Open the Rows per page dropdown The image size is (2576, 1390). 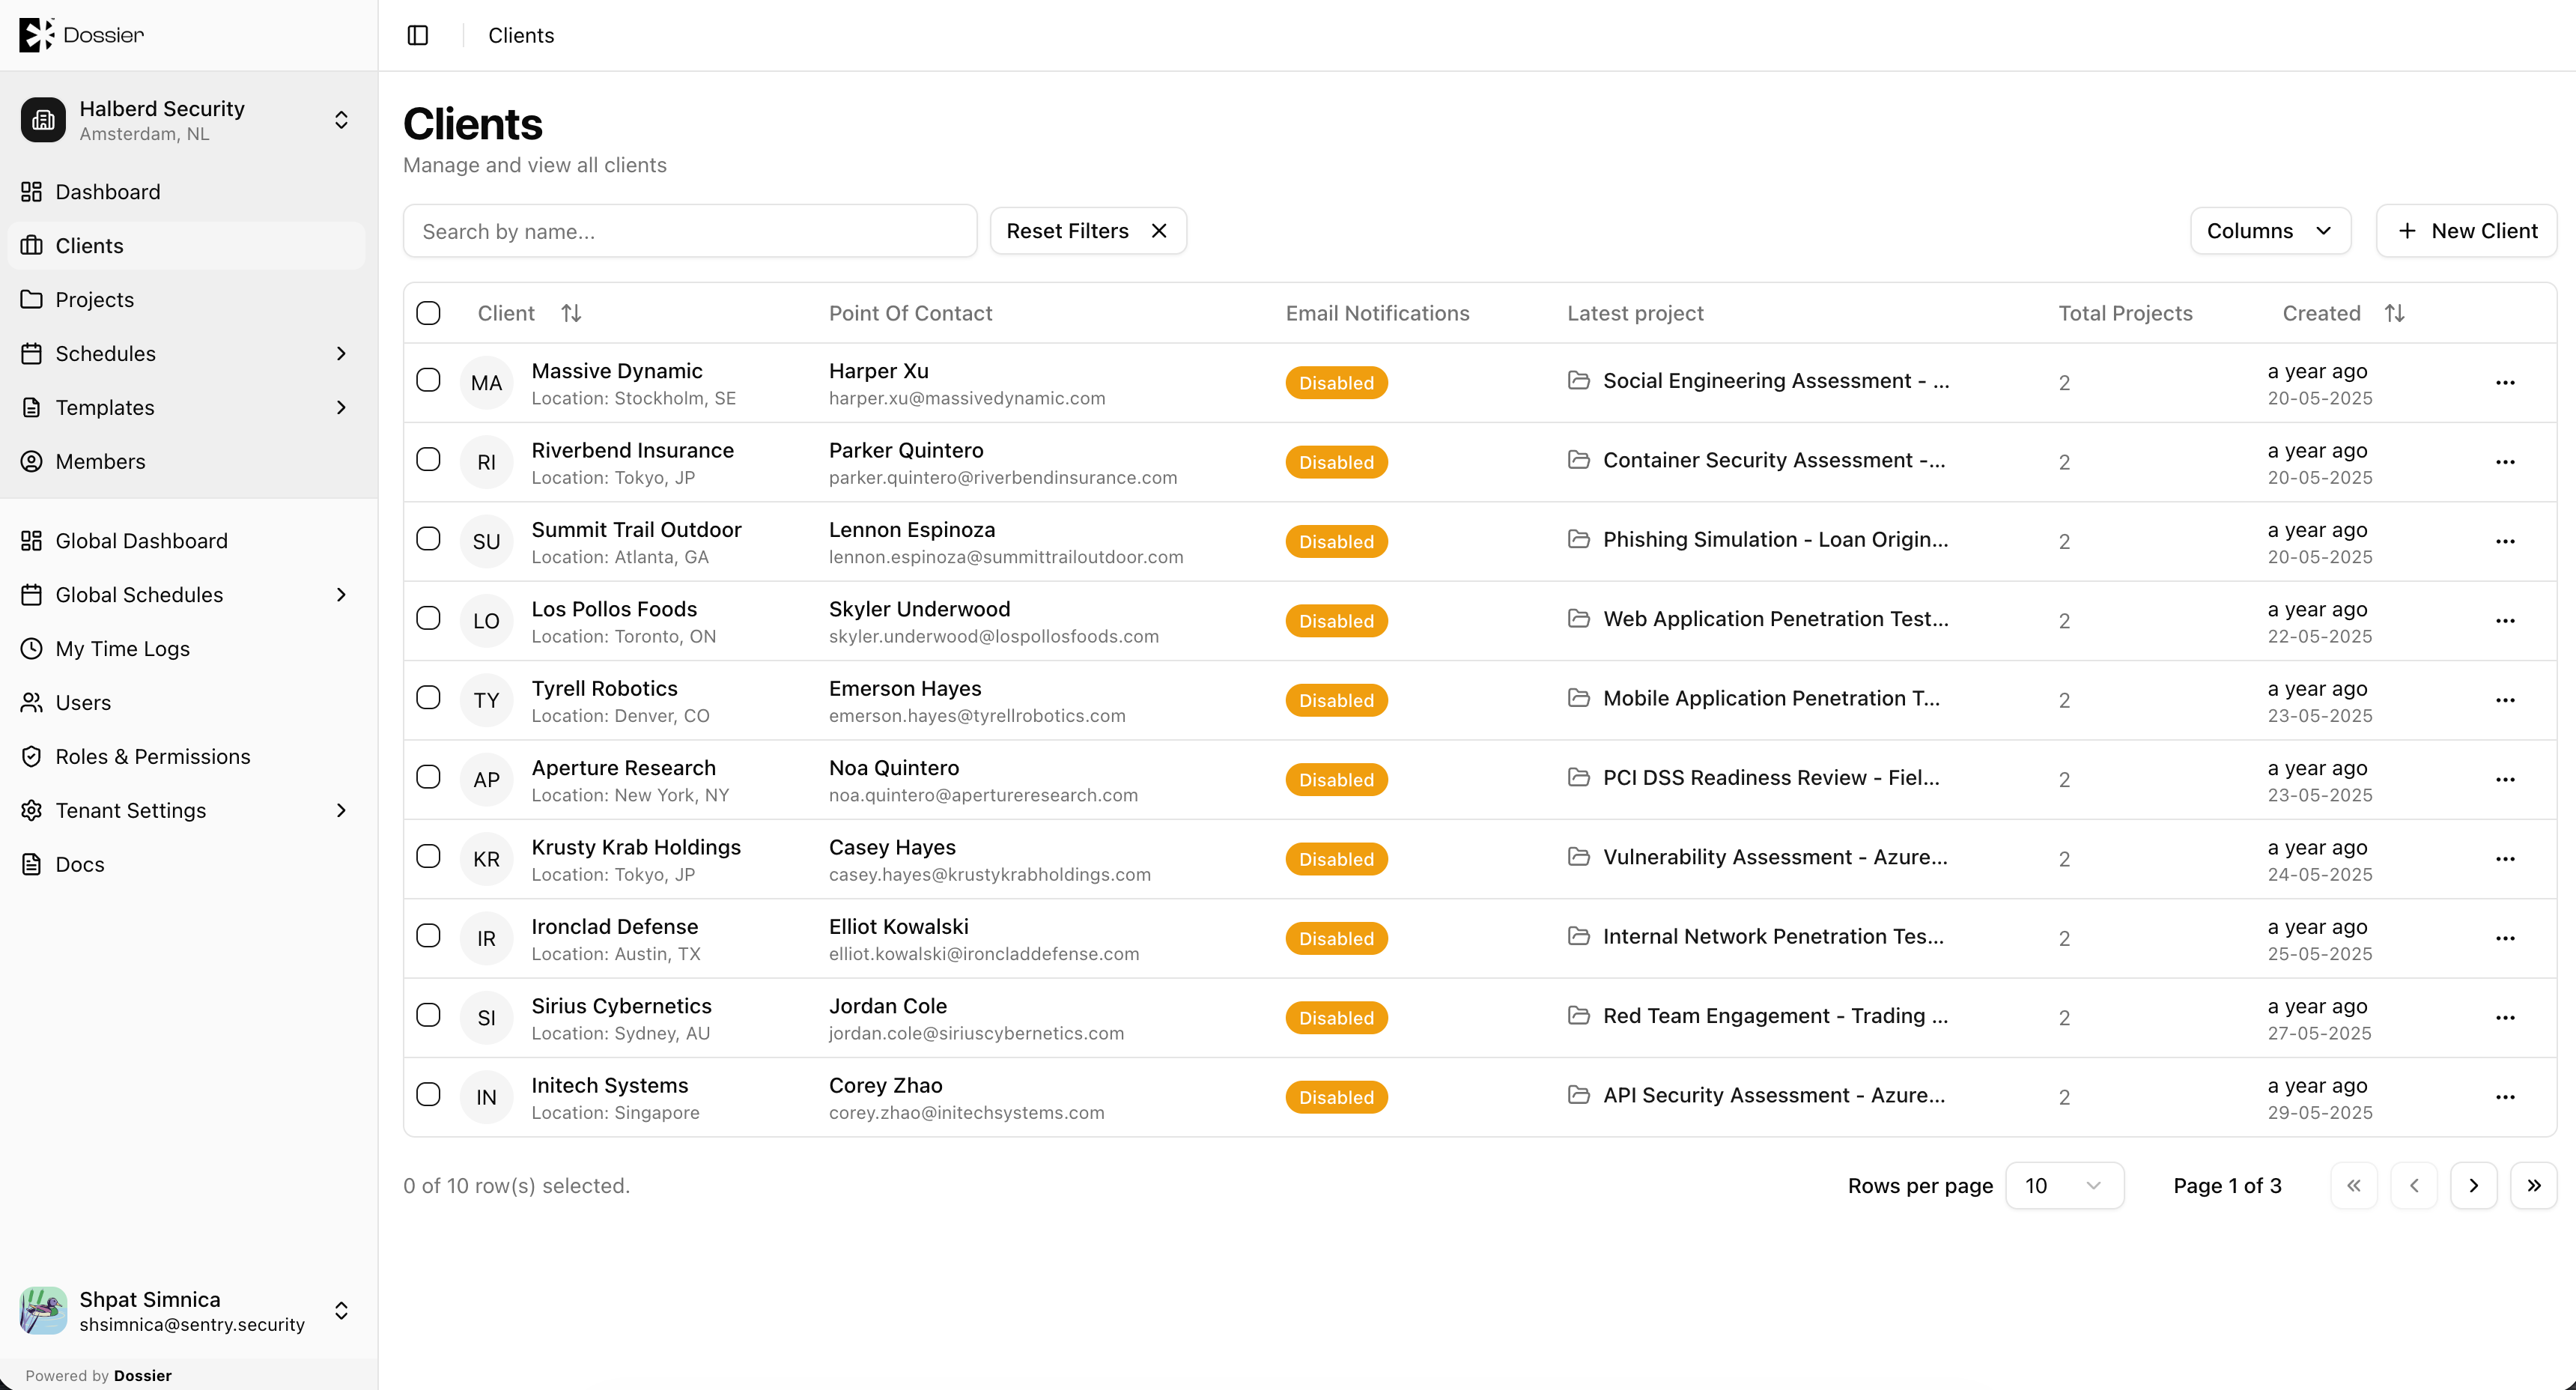pos(2064,1185)
